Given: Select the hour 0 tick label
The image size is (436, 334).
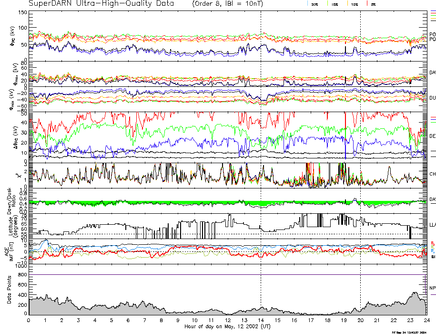Looking at the screenshot, I should [x=29, y=320].
